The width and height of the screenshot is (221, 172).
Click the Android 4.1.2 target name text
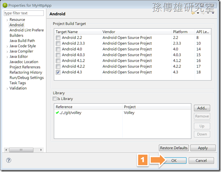(x=73, y=60)
